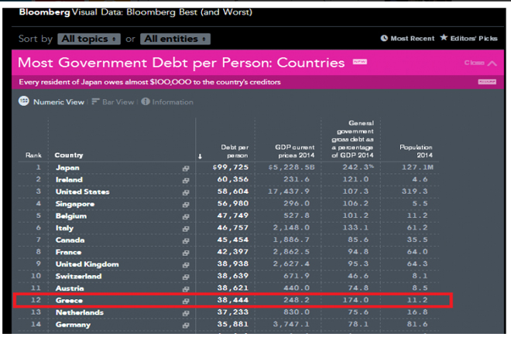Click the external link icon beside Japan
This screenshot has width=511, height=337.
186,168
